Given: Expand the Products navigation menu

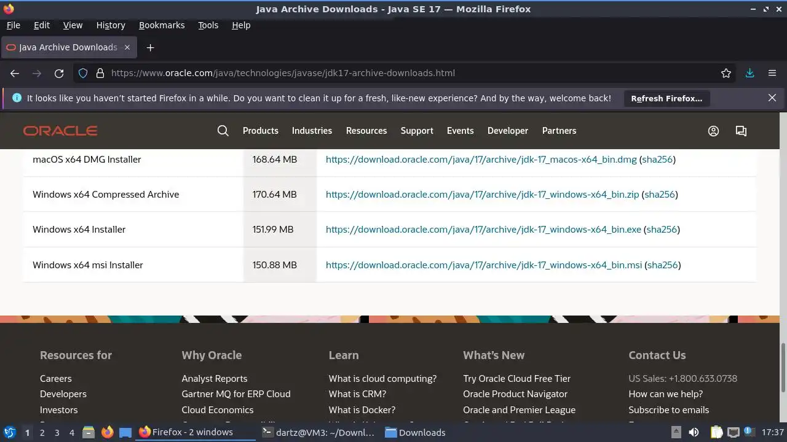Looking at the screenshot, I should [x=261, y=131].
